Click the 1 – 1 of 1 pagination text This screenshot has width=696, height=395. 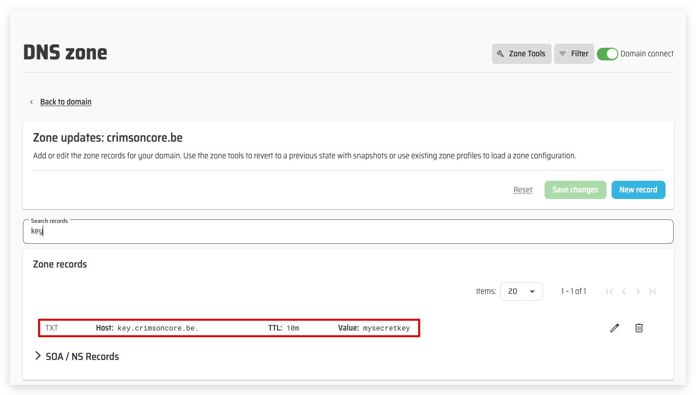point(573,291)
